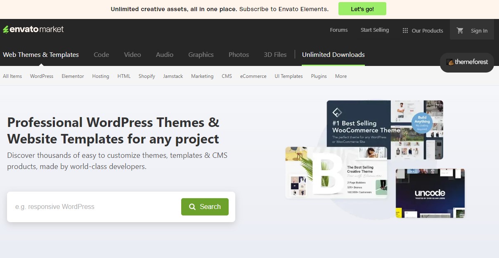Select All Items category
Screen dimensions: 499x258
pyautogui.click(x=12, y=76)
